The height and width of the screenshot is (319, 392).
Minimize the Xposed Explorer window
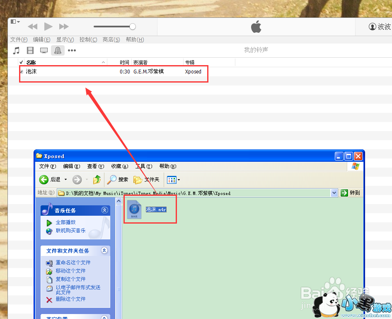(339, 156)
